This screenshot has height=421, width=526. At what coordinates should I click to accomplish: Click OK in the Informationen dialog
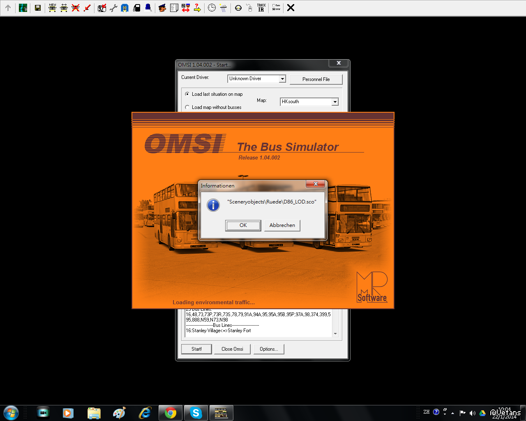point(243,225)
